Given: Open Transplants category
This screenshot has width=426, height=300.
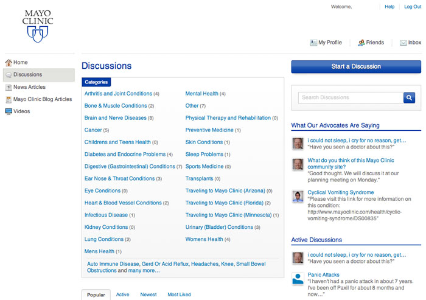Looking at the screenshot, I should point(199,178).
